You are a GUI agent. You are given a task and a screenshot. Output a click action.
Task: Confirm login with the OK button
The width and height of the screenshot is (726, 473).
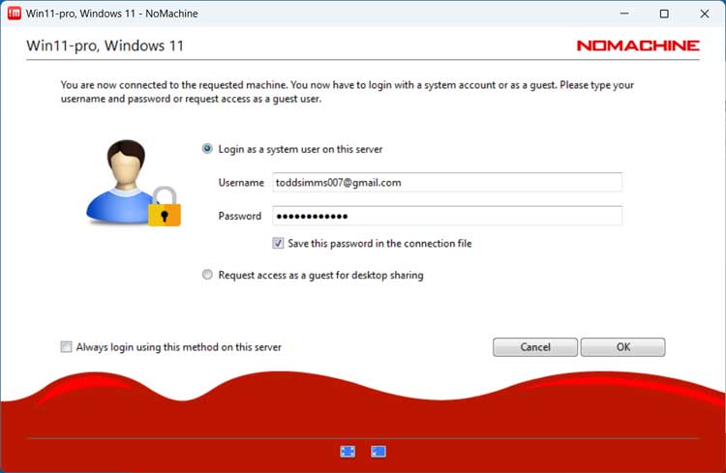coord(622,347)
